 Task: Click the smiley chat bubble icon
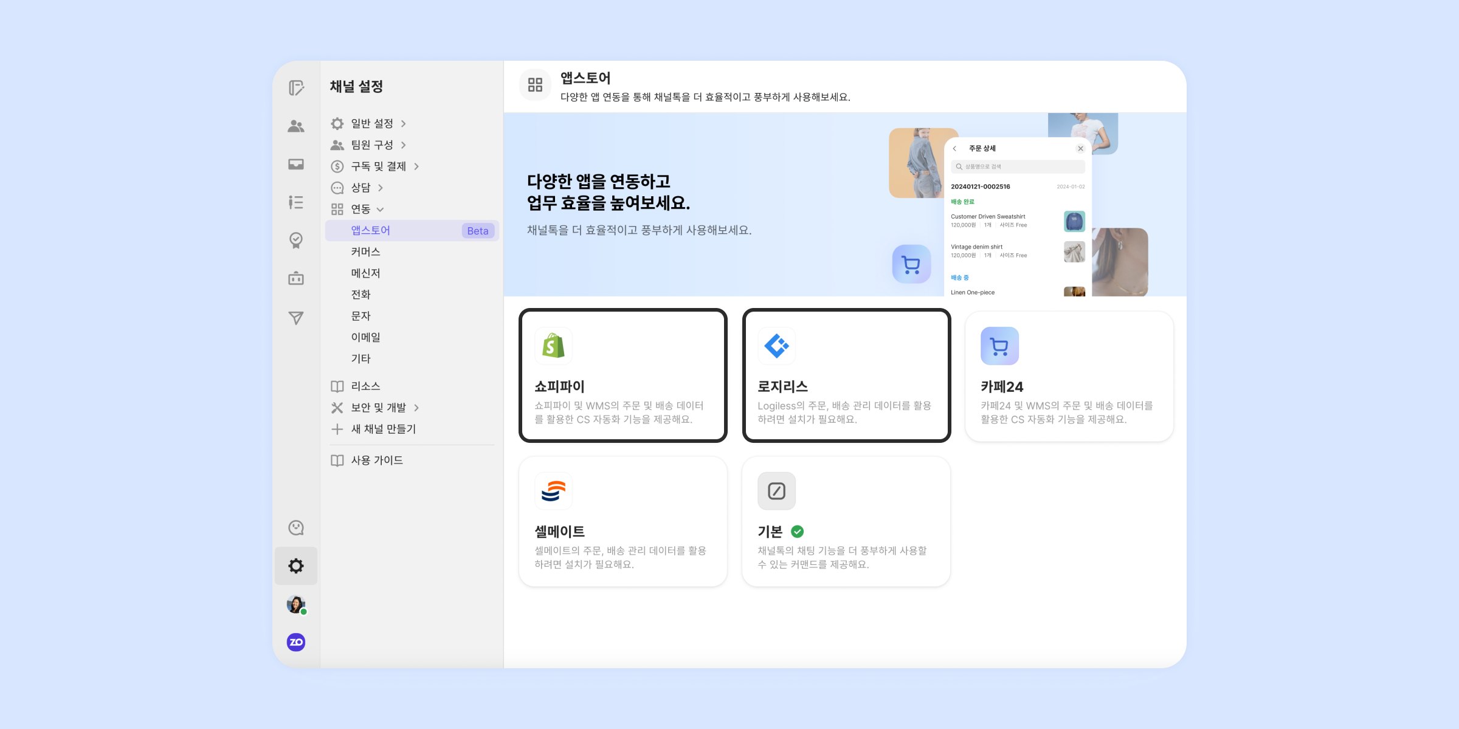click(x=296, y=528)
